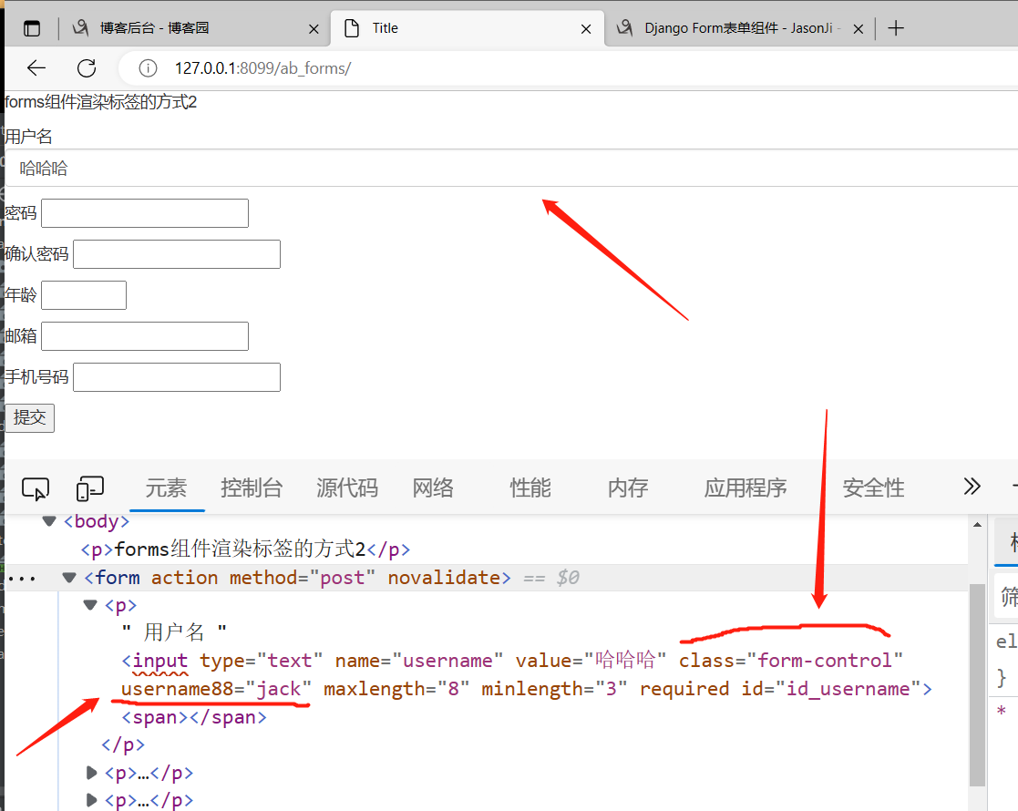Screen dimensions: 1018x811
Task: Expand the first collapsed <p>…</p> node
Action: tap(91, 773)
